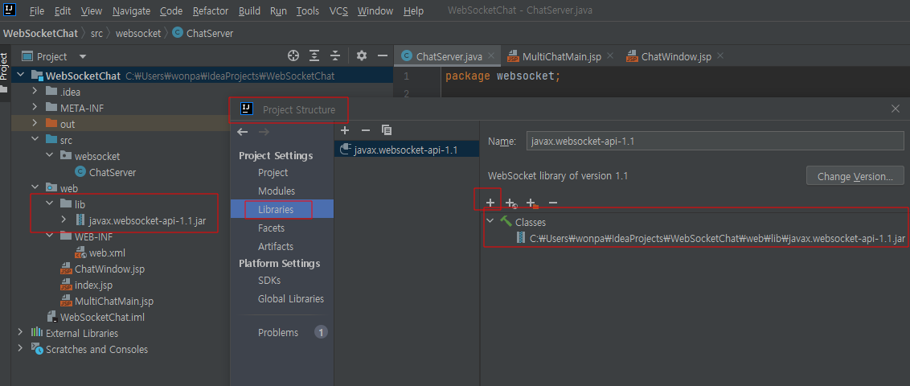The image size is (910, 386).
Task: Click the web.xml file icon in tree
Action: pyautogui.click(x=80, y=253)
